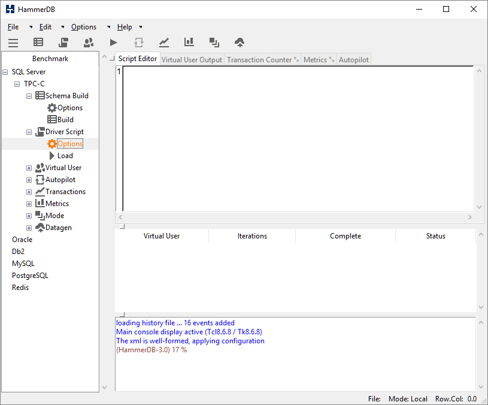Click the Metrics chart icon in tree
The width and height of the screenshot is (488, 405).
pyautogui.click(x=40, y=203)
